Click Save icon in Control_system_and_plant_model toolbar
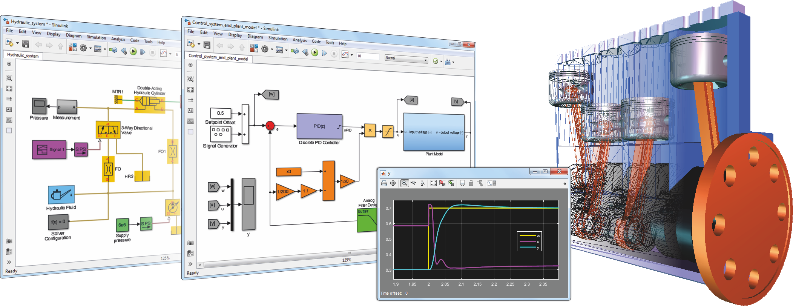Viewport: 793px width, 306px height. pyautogui.click(x=207, y=45)
